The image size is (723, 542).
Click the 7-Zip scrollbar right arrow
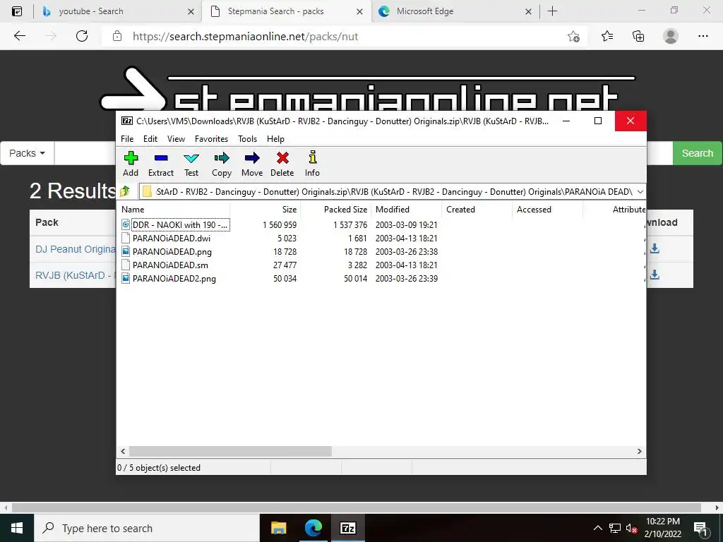(x=640, y=451)
